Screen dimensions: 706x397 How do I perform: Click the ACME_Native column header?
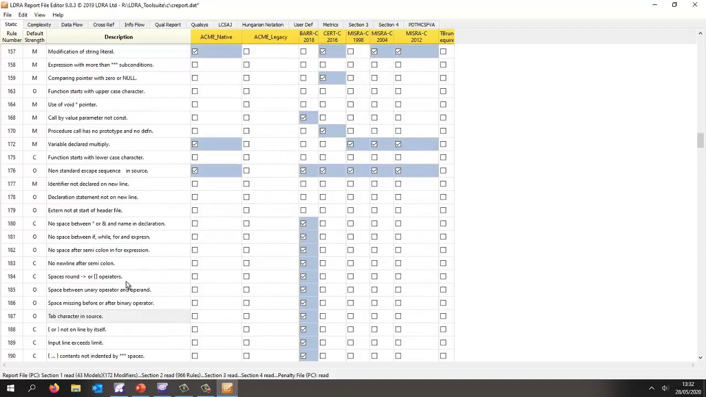pyautogui.click(x=216, y=37)
